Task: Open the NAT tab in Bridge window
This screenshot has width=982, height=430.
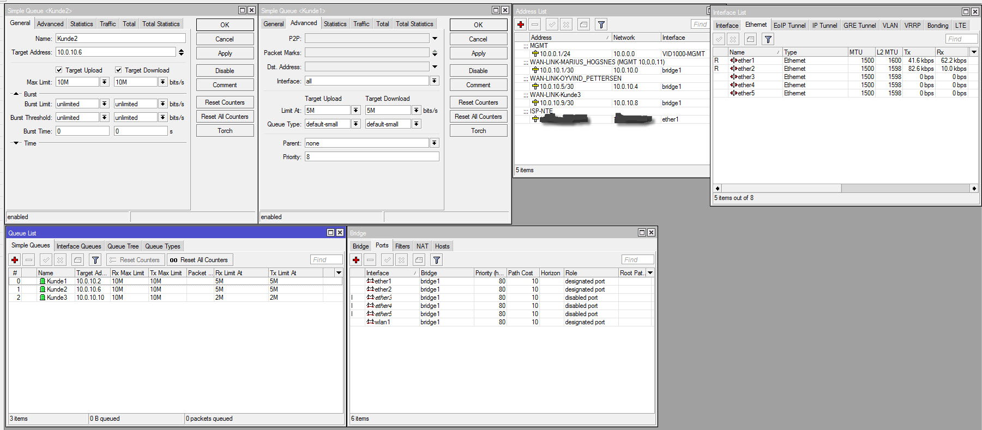Action: coord(422,246)
